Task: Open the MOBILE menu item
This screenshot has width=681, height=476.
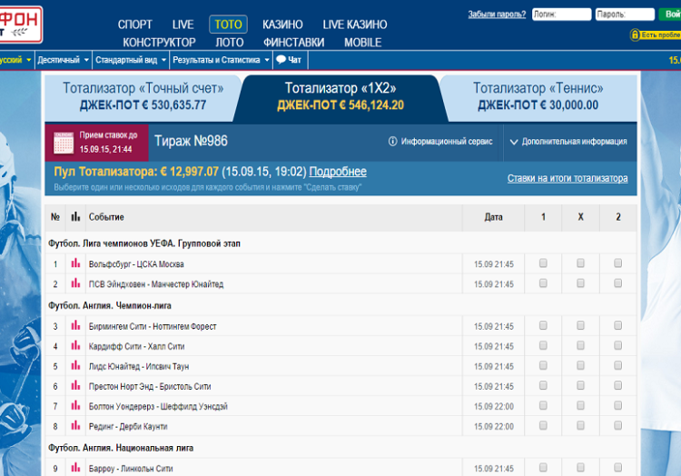Action: [x=362, y=43]
